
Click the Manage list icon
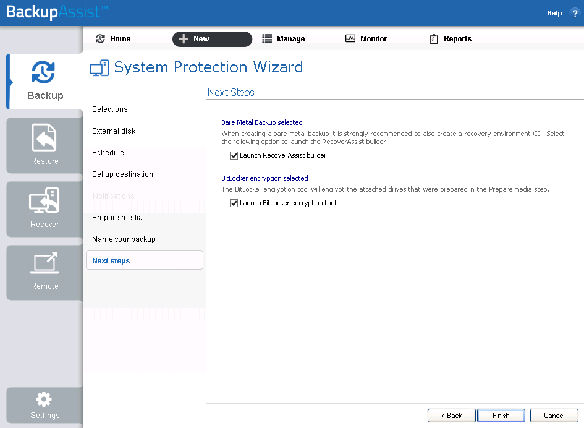coord(267,39)
